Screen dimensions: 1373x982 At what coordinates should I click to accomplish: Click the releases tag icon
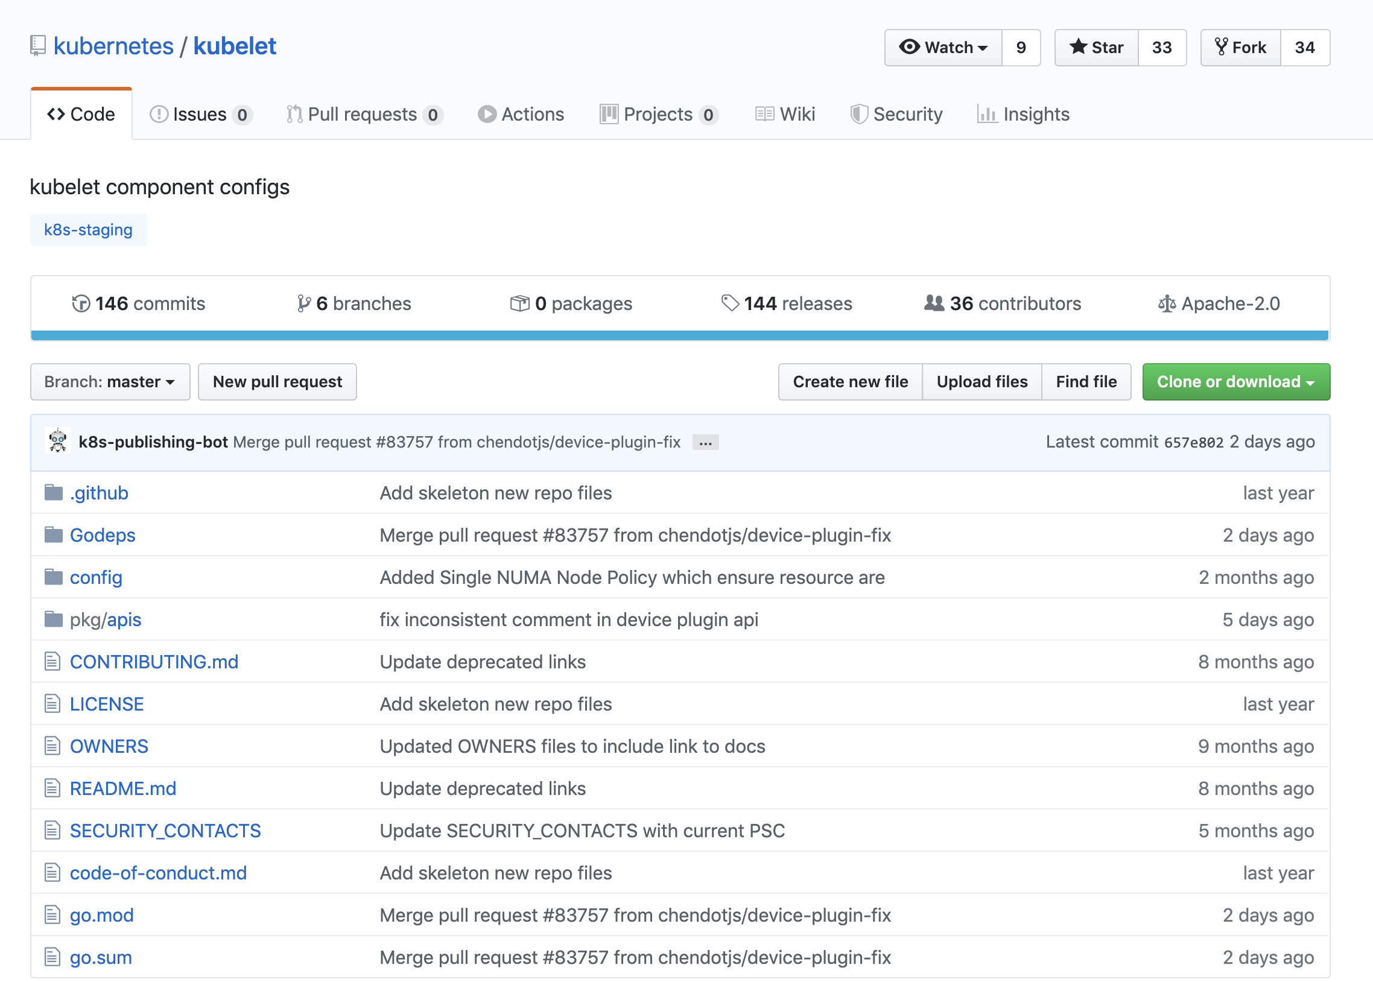point(730,303)
